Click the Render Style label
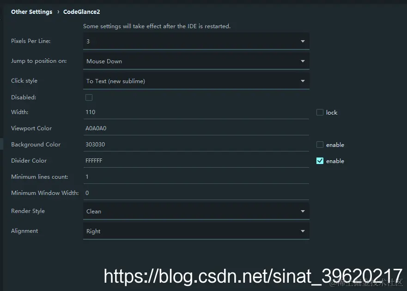Viewport: 407px width, 291px height. 28,211
